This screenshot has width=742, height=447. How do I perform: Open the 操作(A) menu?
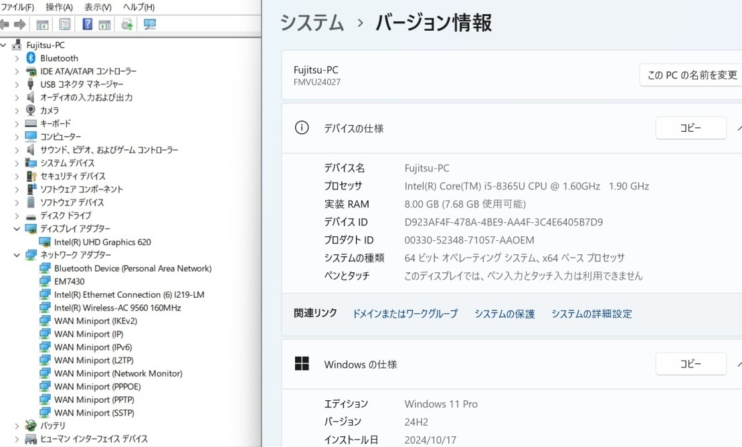click(59, 7)
